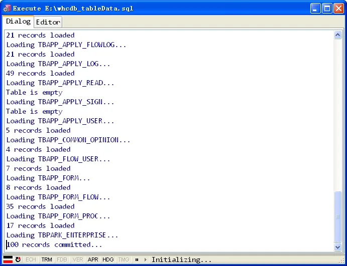Click the line '5 records loaded'

pos(38,130)
